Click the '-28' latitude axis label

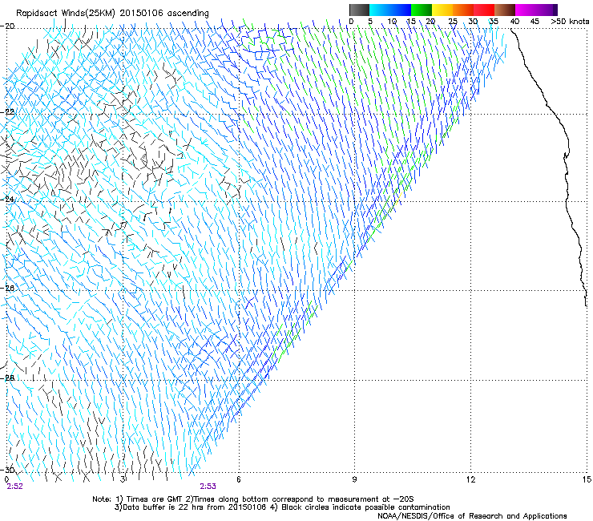point(7,378)
